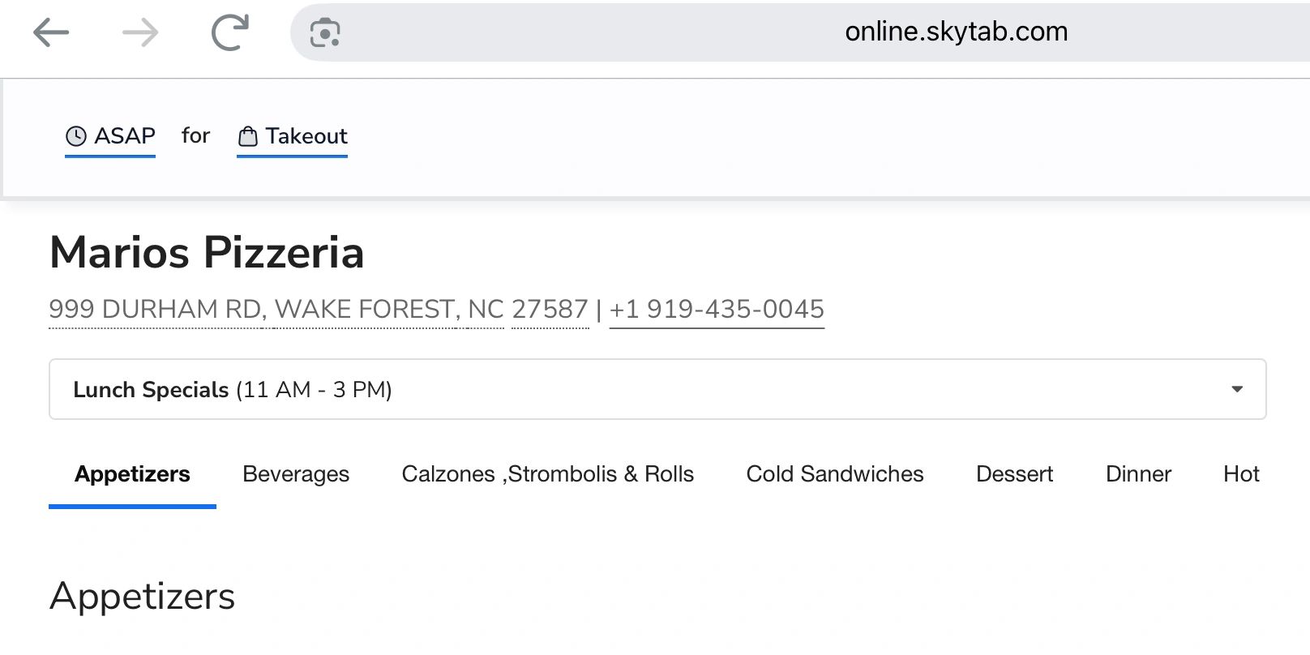Click the bag icon beside Takeout
The image size is (1310, 655).
[x=248, y=136]
